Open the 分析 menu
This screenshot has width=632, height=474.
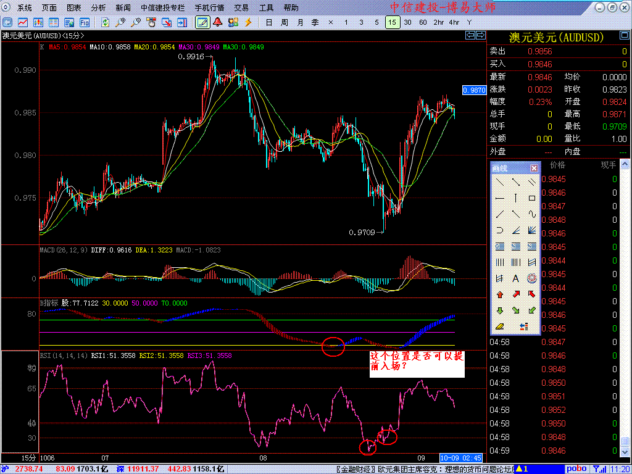[x=98, y=7]
